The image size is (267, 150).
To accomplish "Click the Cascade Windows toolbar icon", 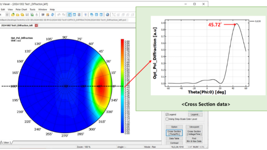I will coord(92,15).
